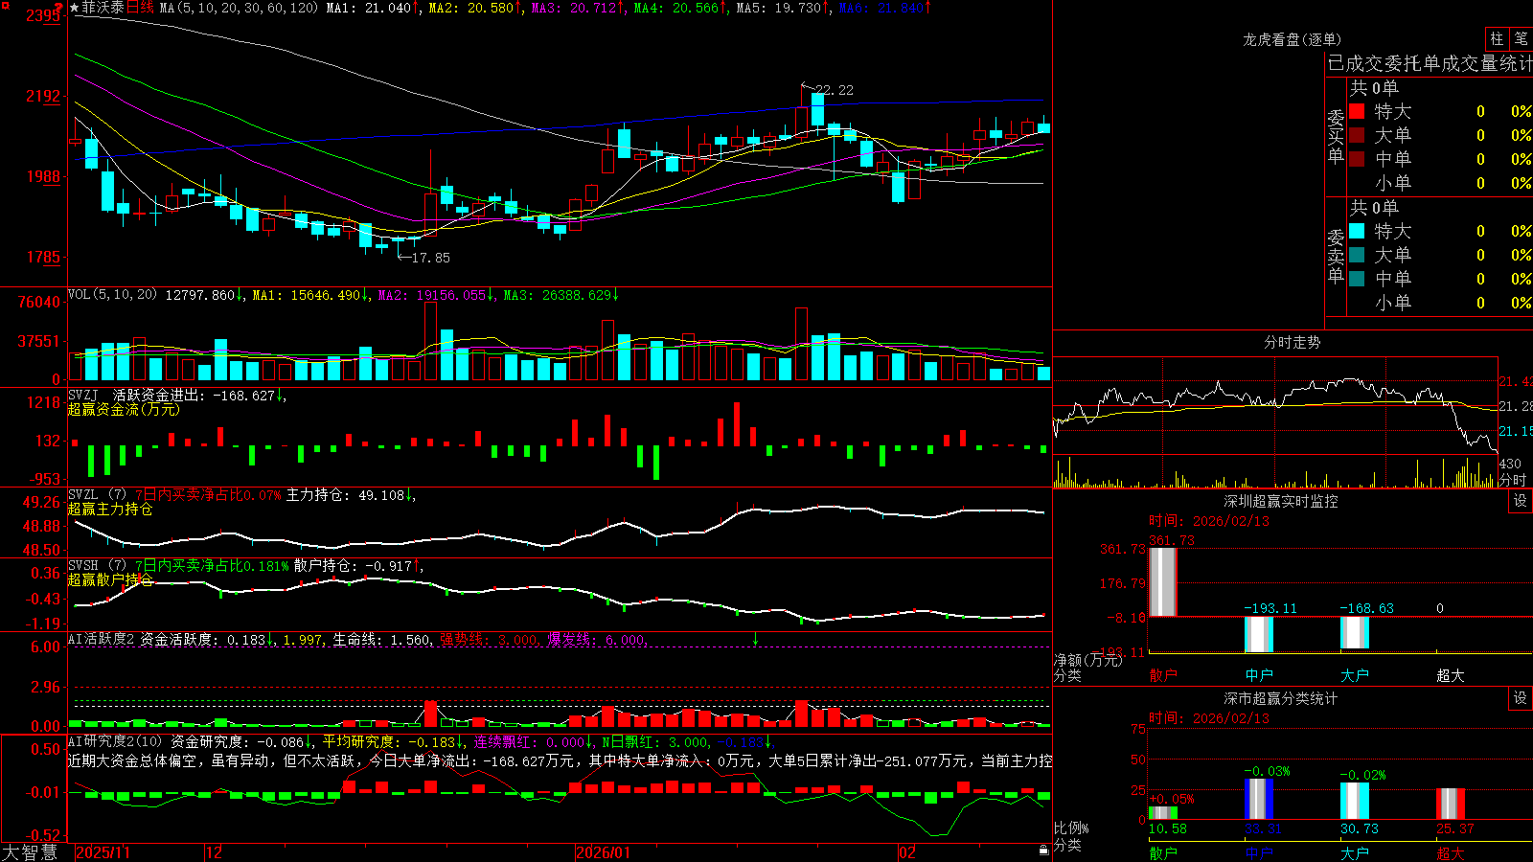Image resolution: width=1533 pixels, height=862 pixels.
Task: Click the MA1: 21.040 value
Action: point(369,8)
